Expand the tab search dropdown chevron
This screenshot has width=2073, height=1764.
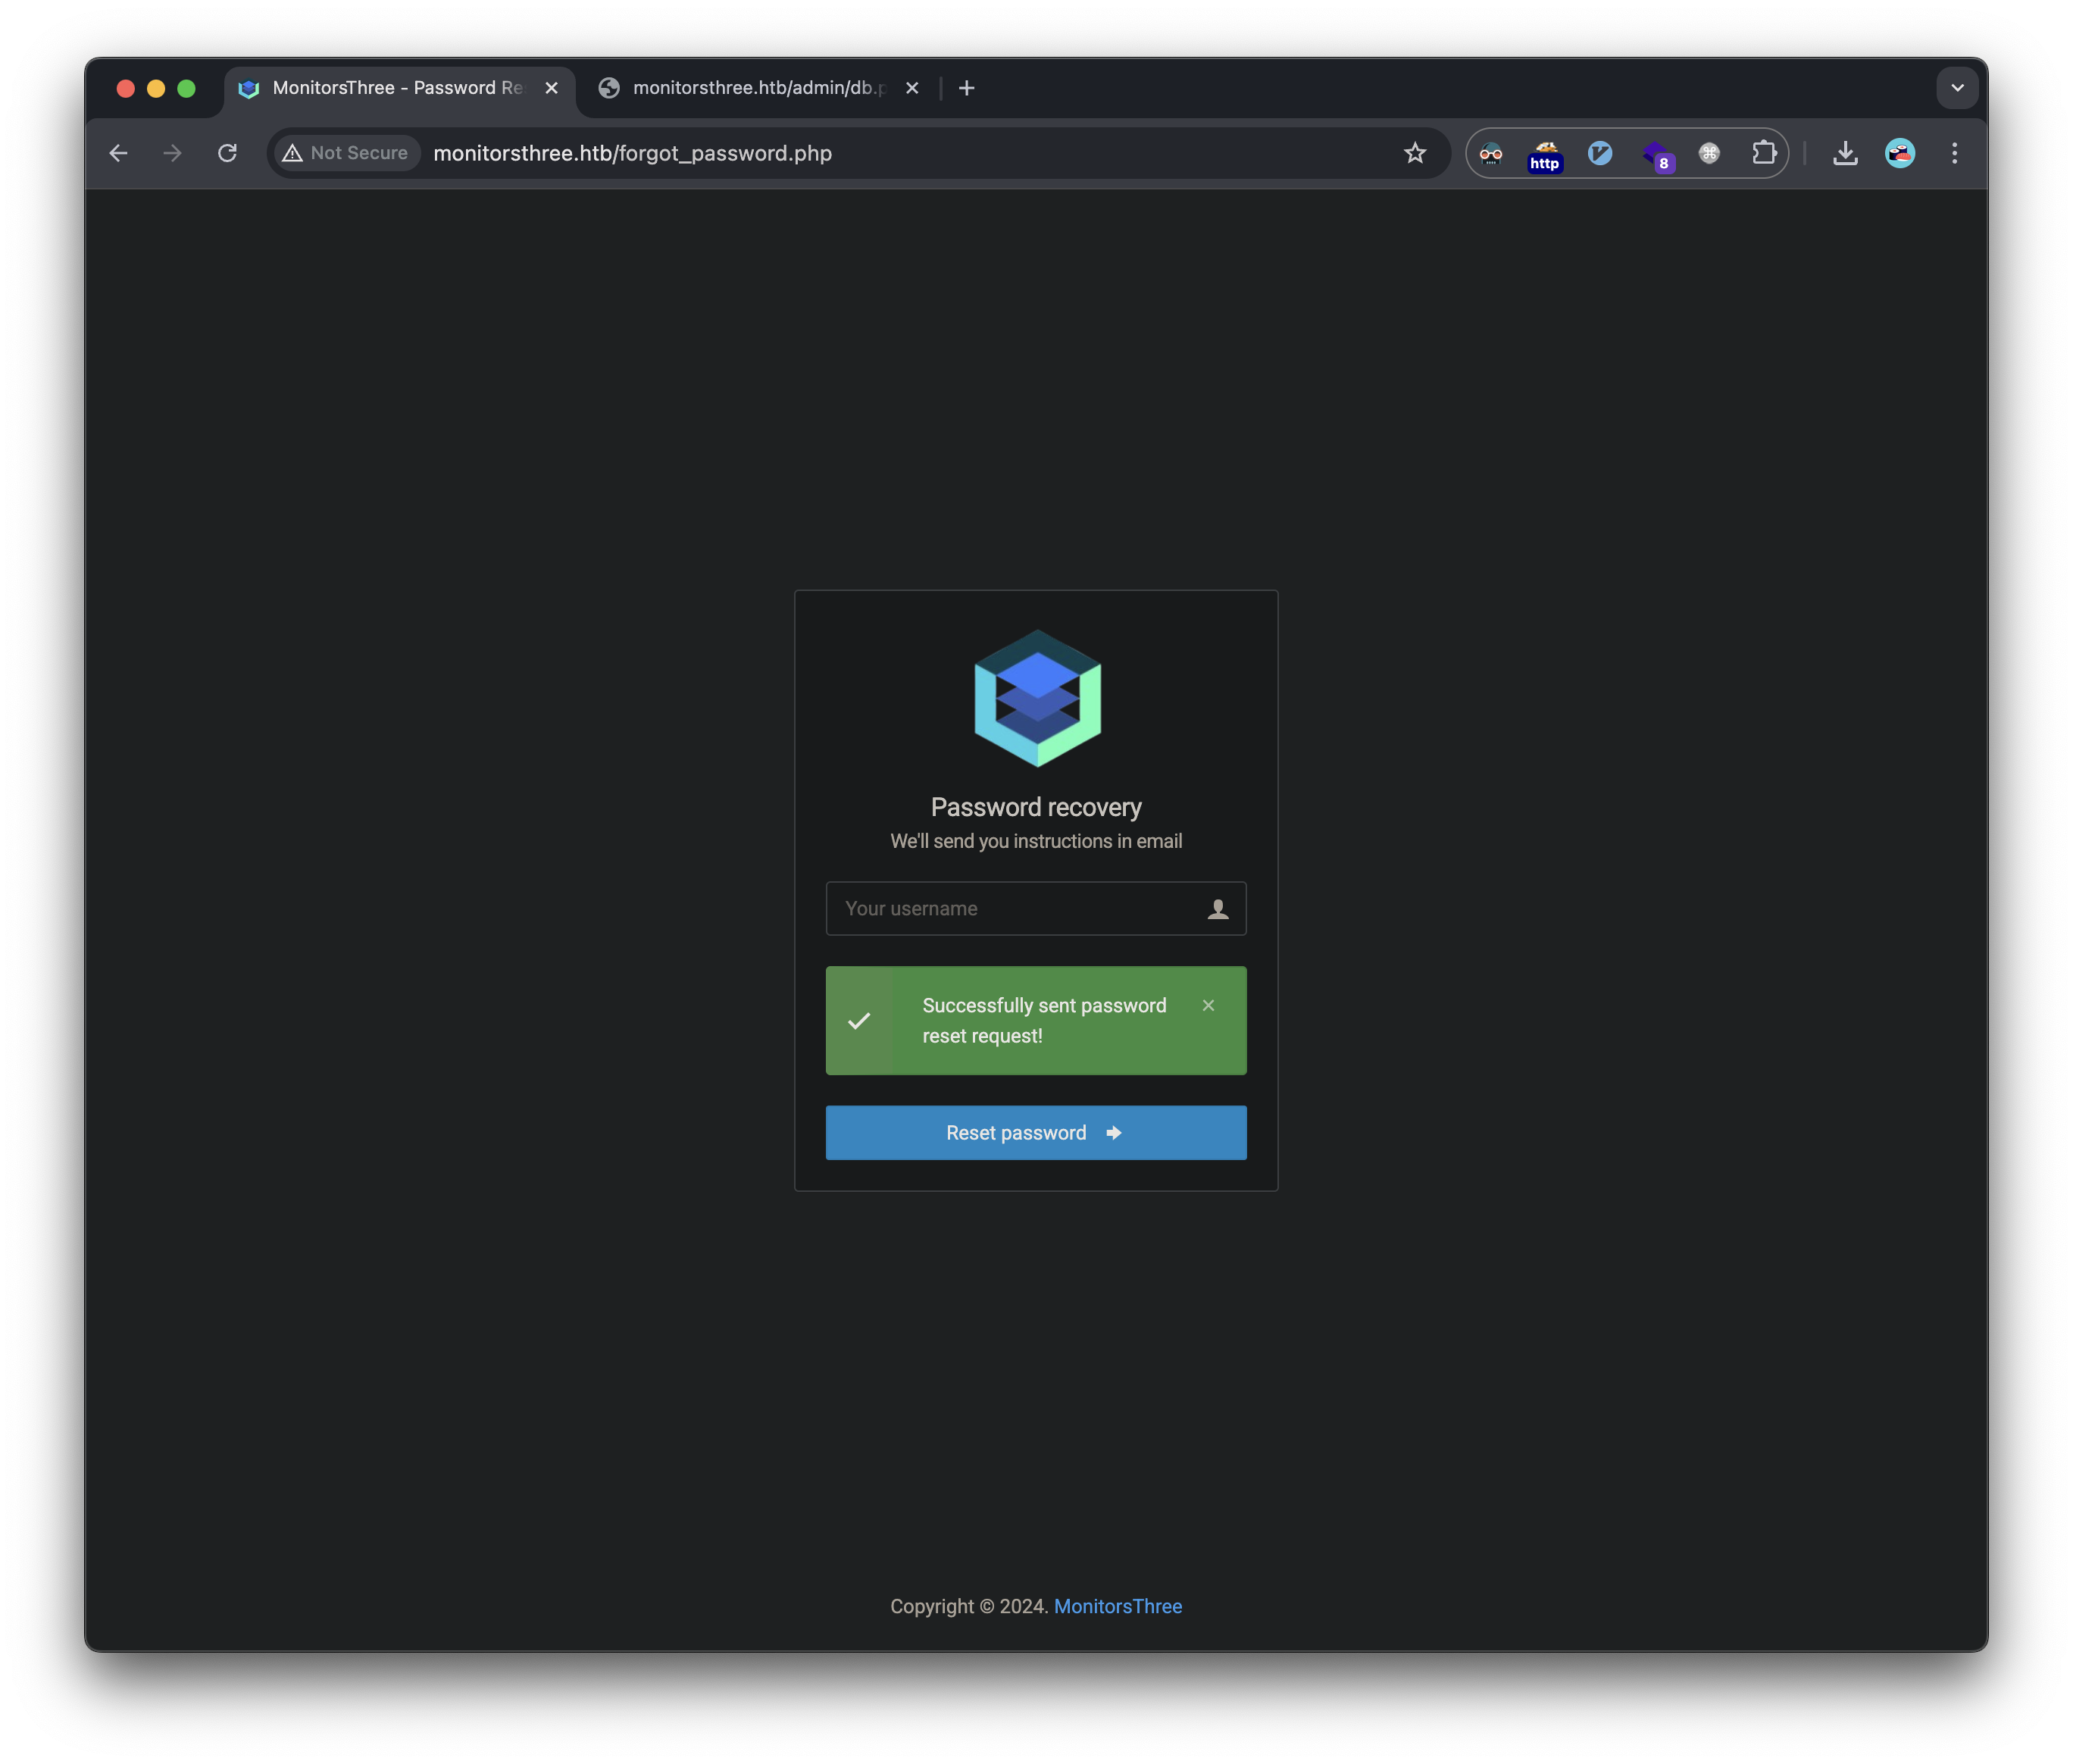(1957, 88)
